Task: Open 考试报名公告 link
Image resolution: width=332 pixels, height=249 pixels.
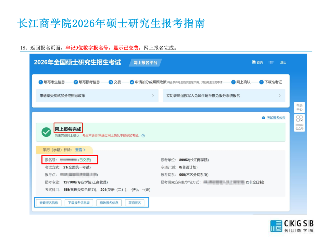Action: coord(276,118)
